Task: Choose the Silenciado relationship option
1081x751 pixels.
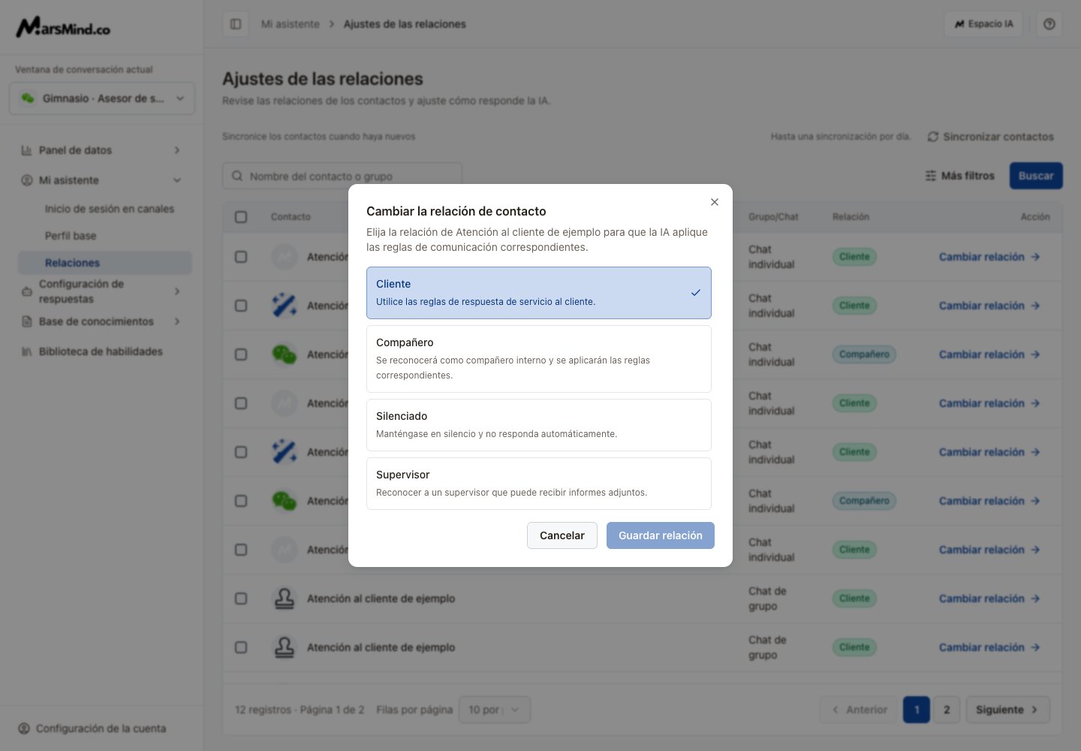Action: [x=539, y=425]
